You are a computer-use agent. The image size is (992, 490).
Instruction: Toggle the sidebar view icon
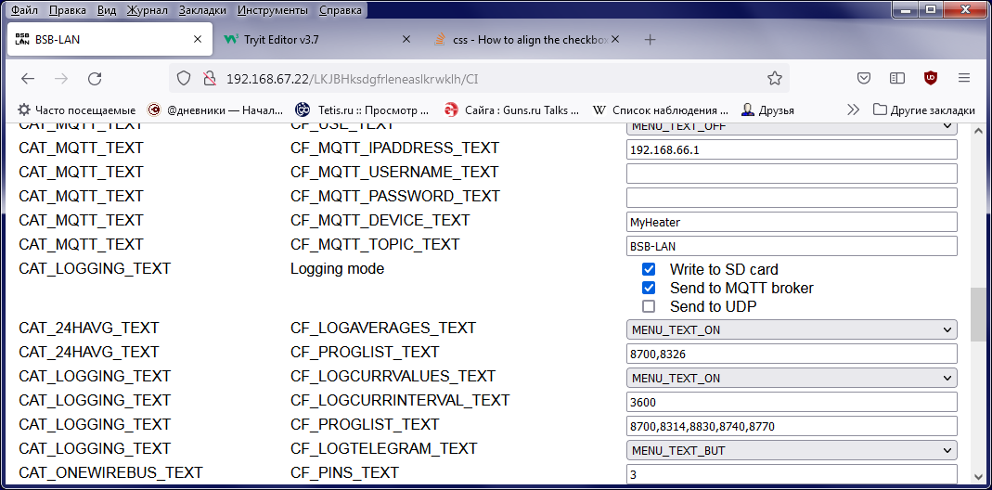(897, 79)
